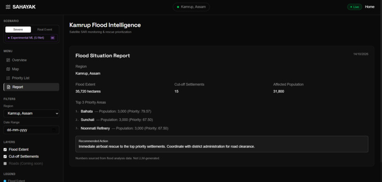Click the Recommended Action box

coord(222,144)
